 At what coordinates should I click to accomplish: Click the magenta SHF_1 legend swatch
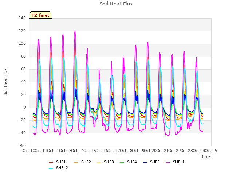167,163
